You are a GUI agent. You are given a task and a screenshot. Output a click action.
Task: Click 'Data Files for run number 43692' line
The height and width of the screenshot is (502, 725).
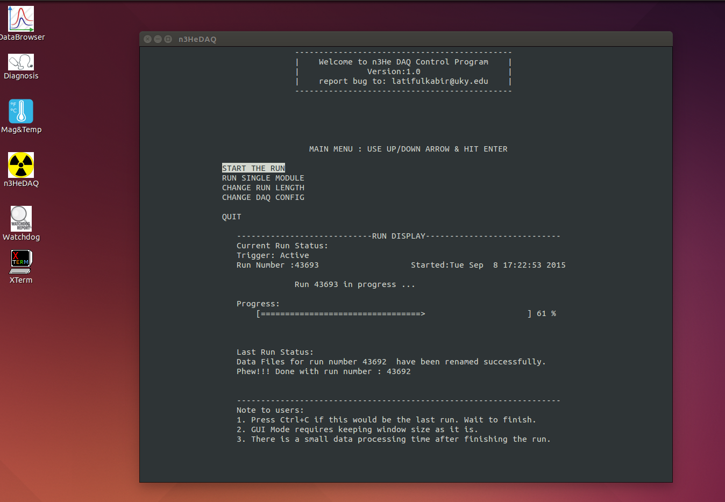[x=391, y=362]
